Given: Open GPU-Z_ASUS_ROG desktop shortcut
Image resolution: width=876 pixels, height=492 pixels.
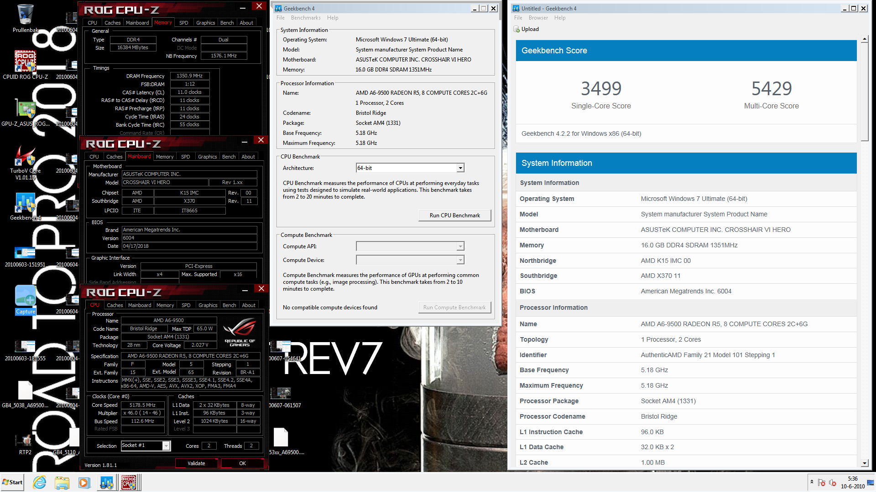Looking at the screenshot, I should (25, 112).
